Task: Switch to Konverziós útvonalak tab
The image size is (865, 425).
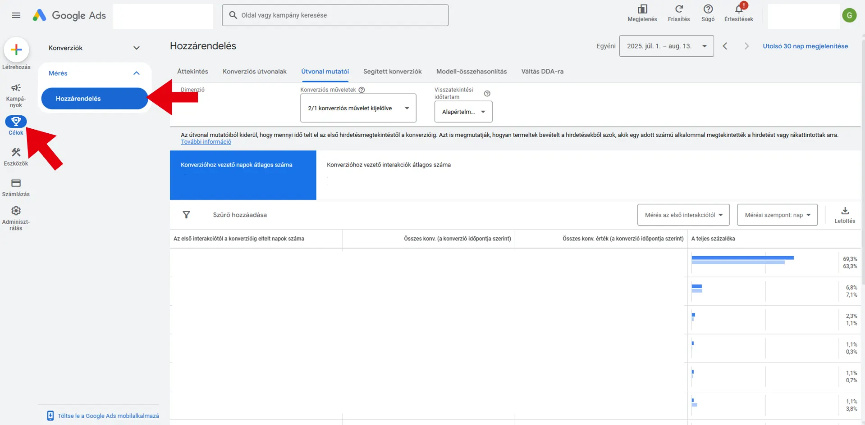Action: click(x=254, y=72)
